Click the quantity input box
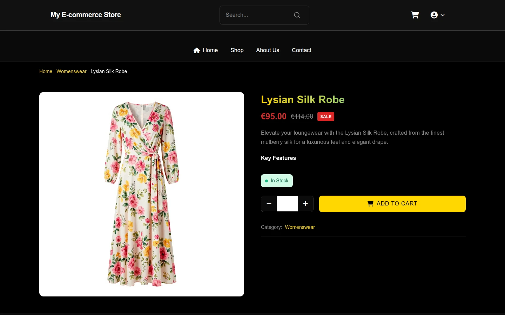 [x=287, y=204]
